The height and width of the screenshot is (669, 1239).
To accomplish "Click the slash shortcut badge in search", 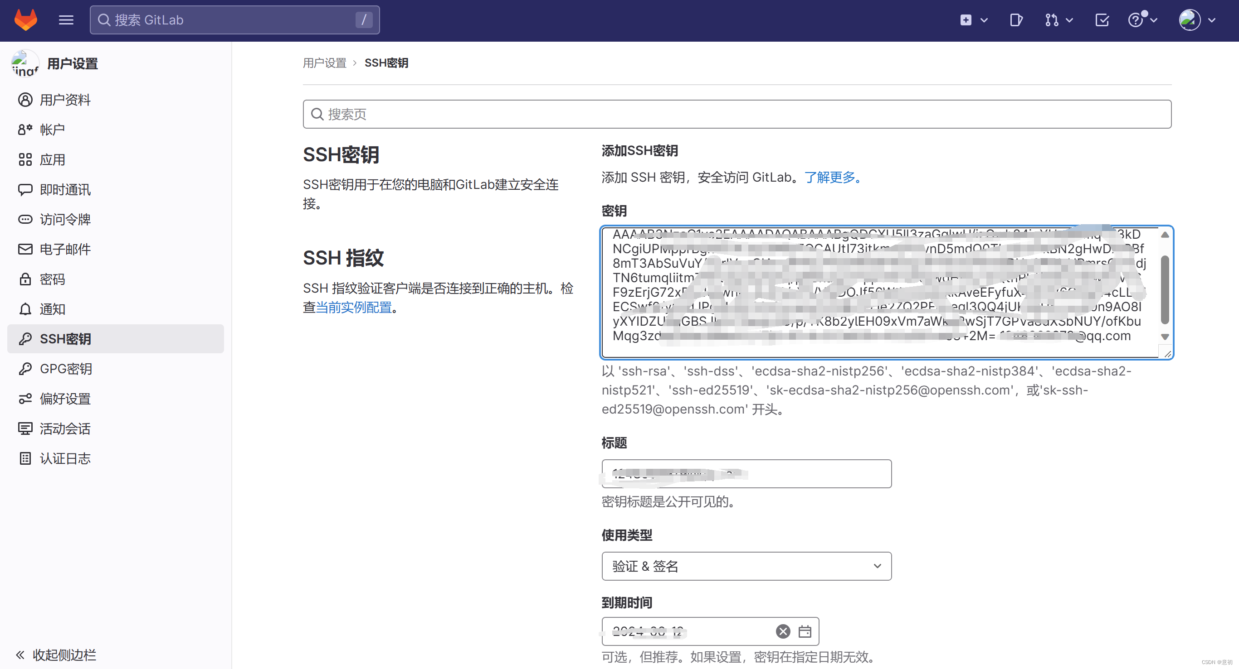I will point(364,20).
